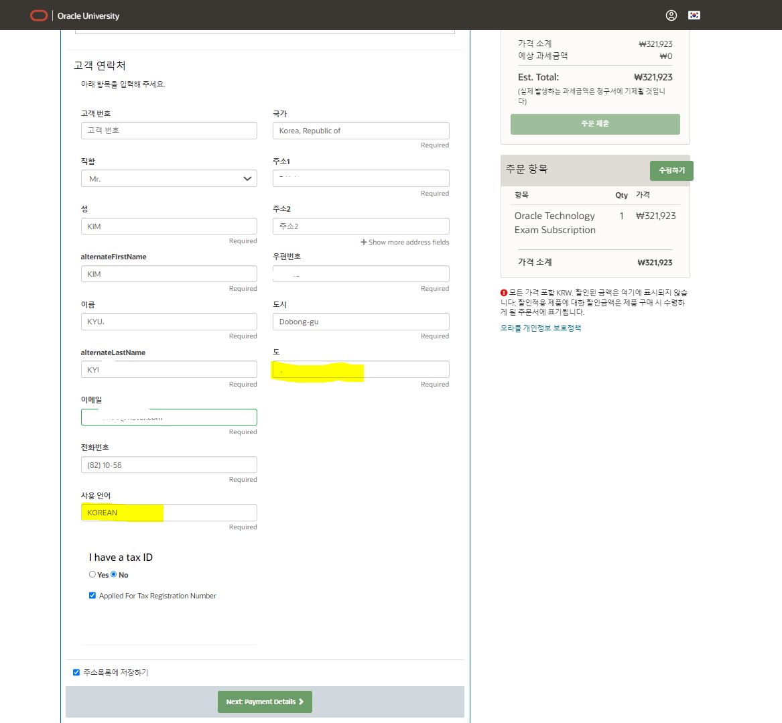Image resolution: width=782 pixels, height=723 pixels.
Task: Click the Est. Total amount ₩321,923
Action: tap(653, 77)
